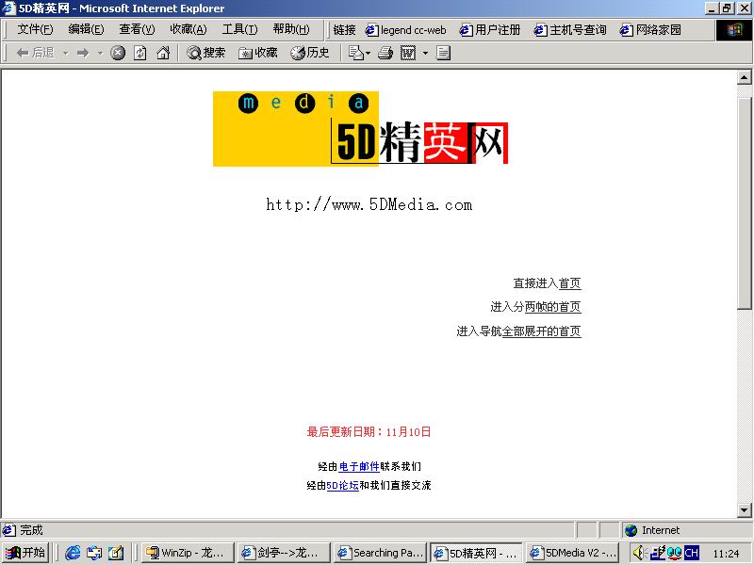Image resolution: width=754 pixels, height=565 pixels.
Task: Click the 5D精英网 media logo image
Action: click(x=361, y=129)
